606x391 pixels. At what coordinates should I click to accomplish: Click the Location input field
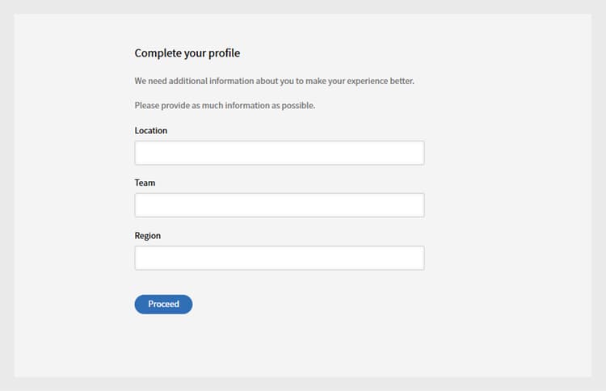click(x=280, y=153)
